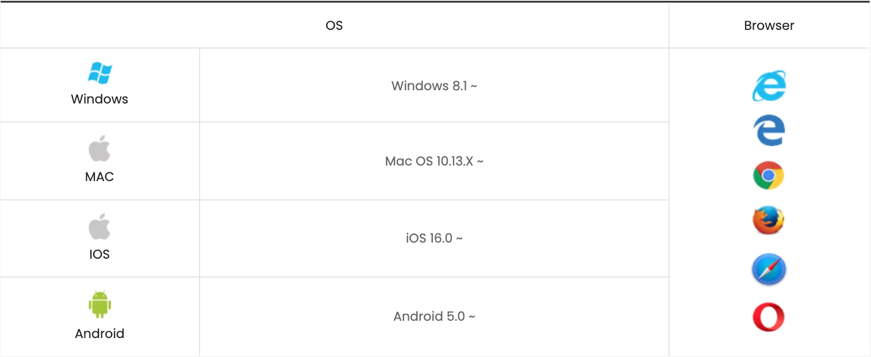Image resolution: width=871 pixels, height=357 pixels.
Task: Click the Apple logo above IOS
Action: pos(99,227)
